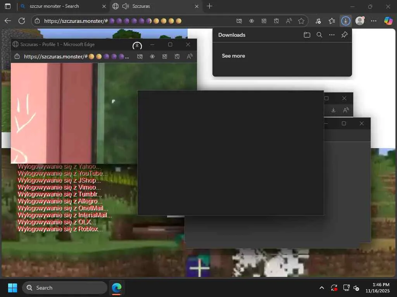This screenshot has height=297, width=397.
Task: Click Microsoft Edge icon on the taskbar
Action: (117, 288)
